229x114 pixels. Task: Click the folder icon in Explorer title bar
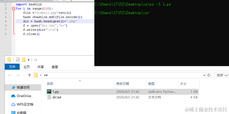click(9, 60)
